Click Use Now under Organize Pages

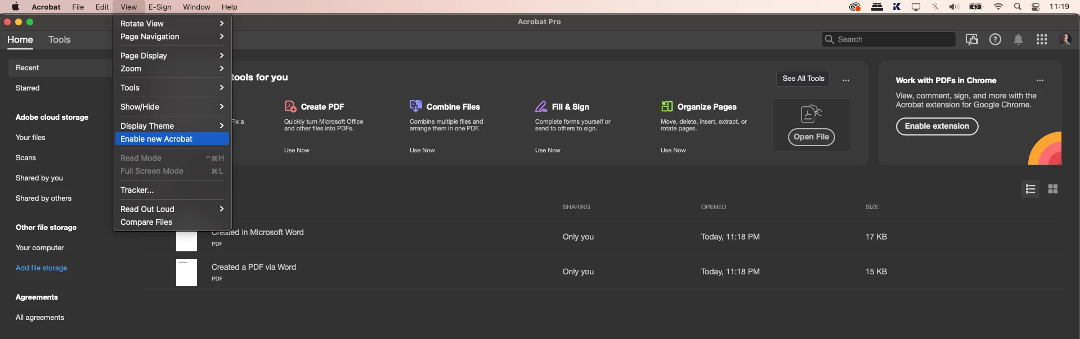pyautogui.click(x=673, y=150)
